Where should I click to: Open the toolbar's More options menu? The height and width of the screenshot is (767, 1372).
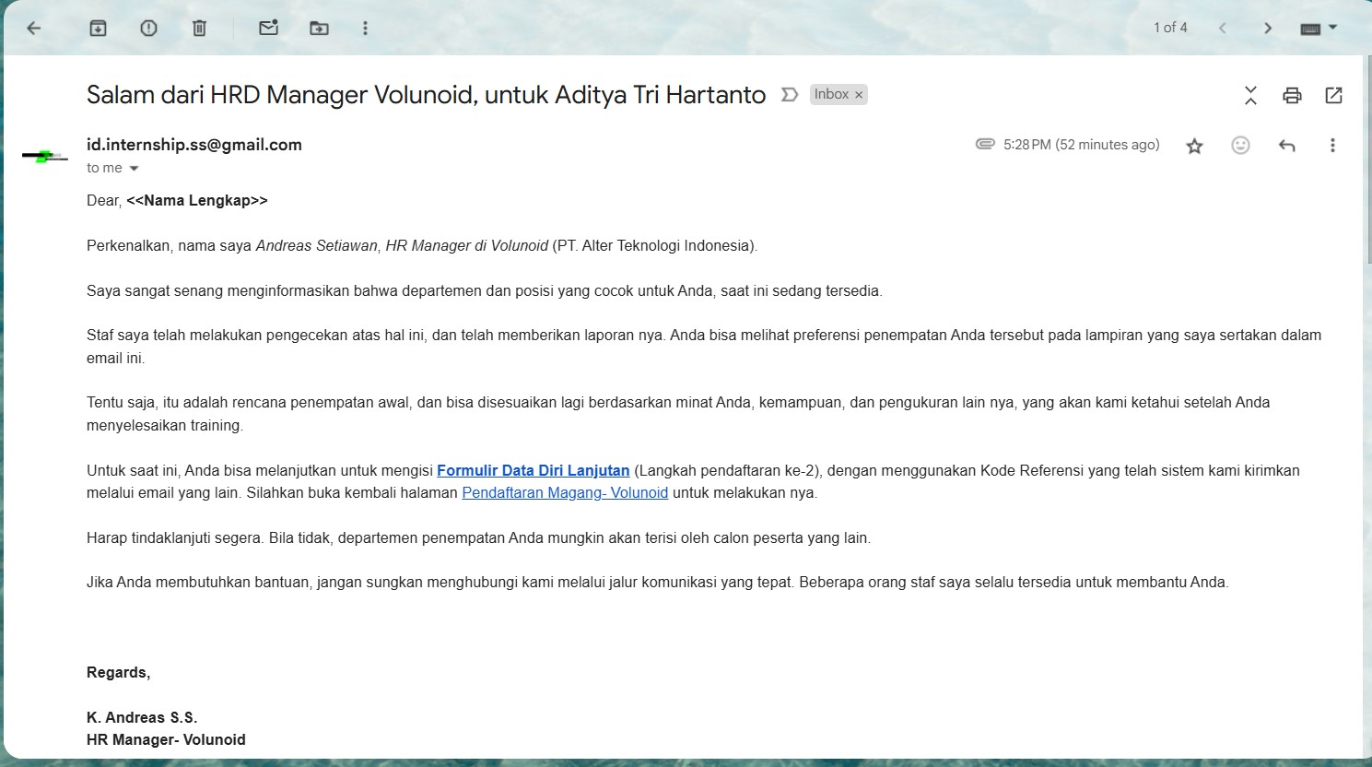tap(365, 29)
